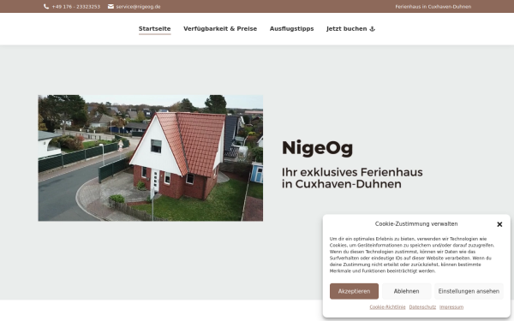Click the holiday house aerial photo
Viewport: 514px width, 321px height.
pyautogui.click(x=151, y=158)
